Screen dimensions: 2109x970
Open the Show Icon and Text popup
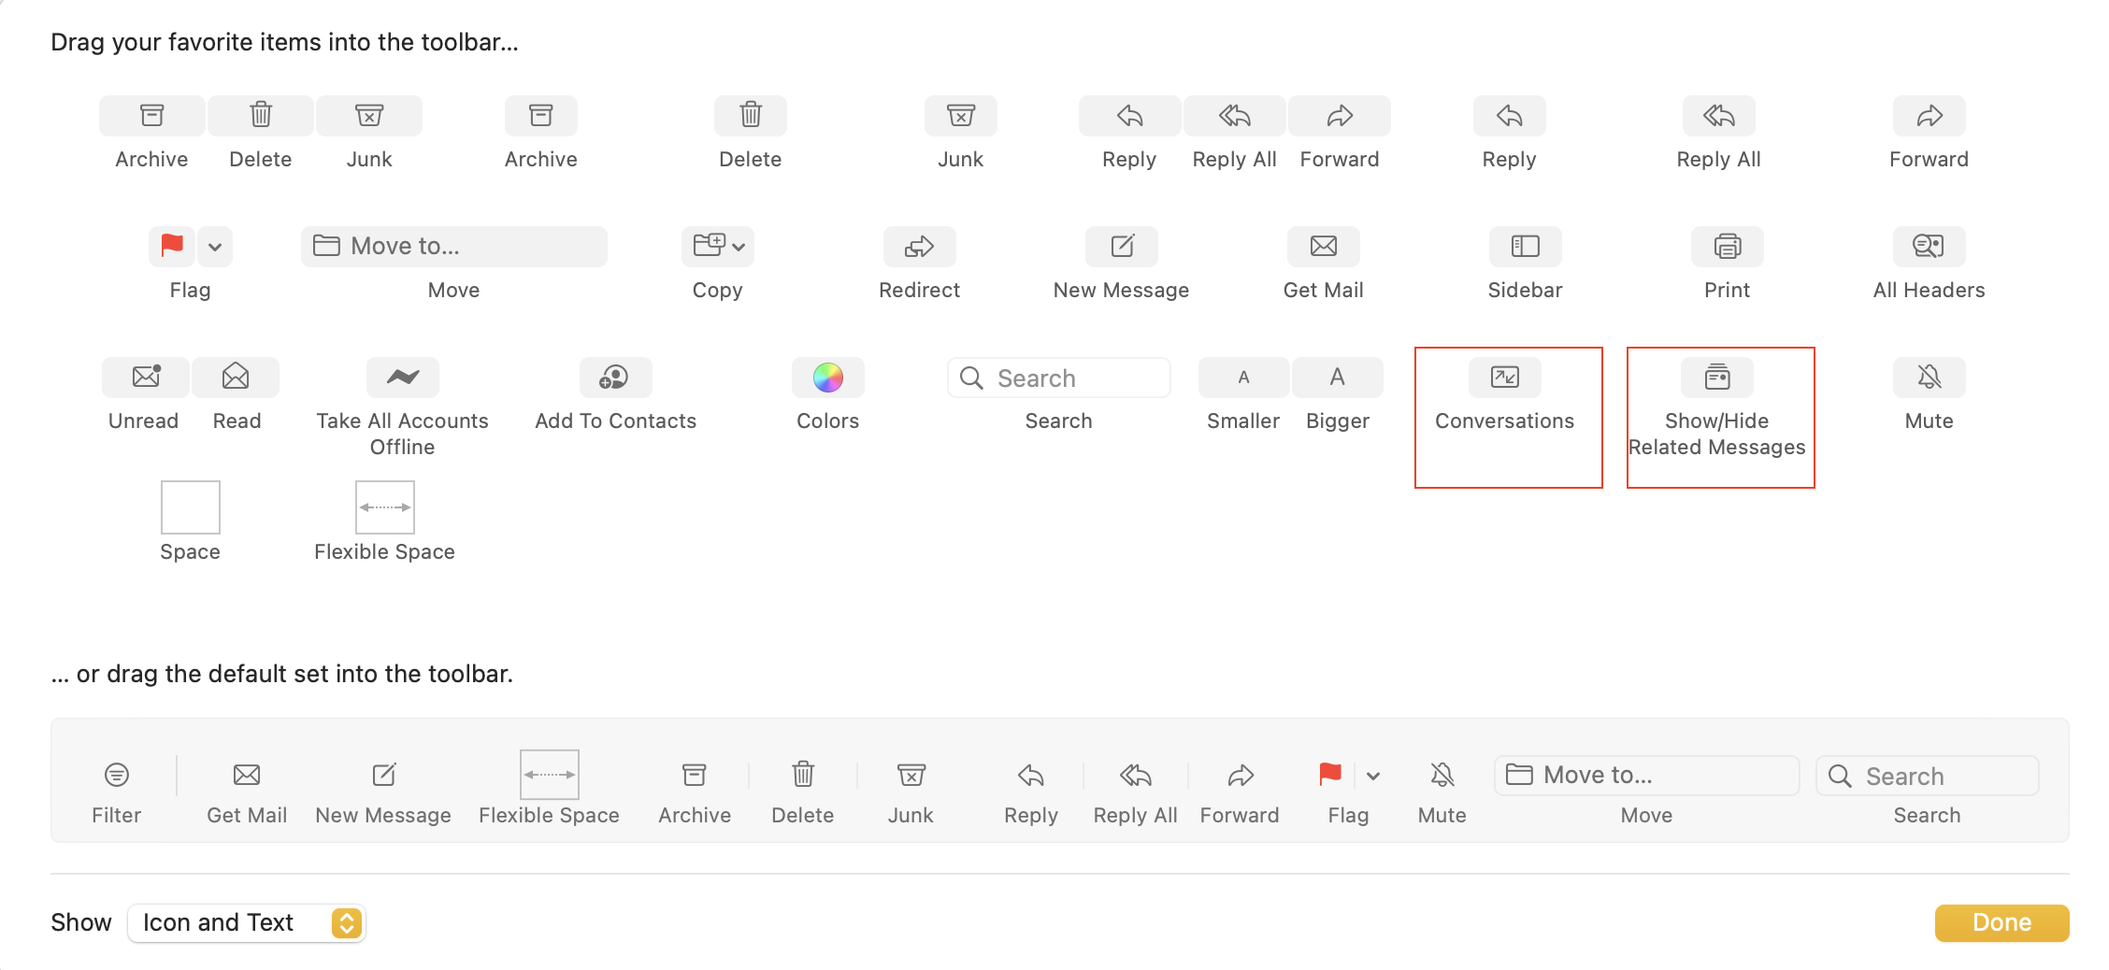[247, 923]
